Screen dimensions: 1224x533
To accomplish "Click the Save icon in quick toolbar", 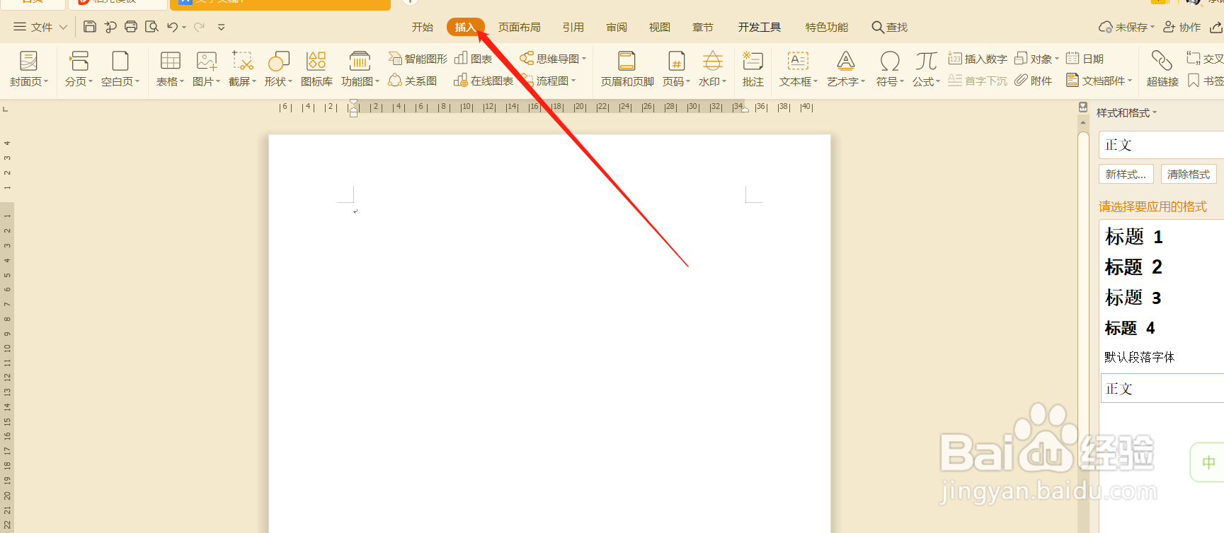I will click(x=90, y=27).
